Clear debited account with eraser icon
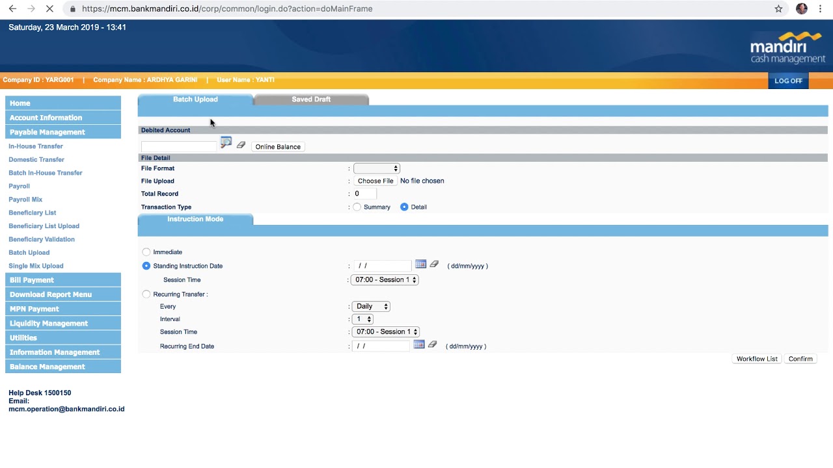The height and width of the screenshot is (468, 833). 241,145
